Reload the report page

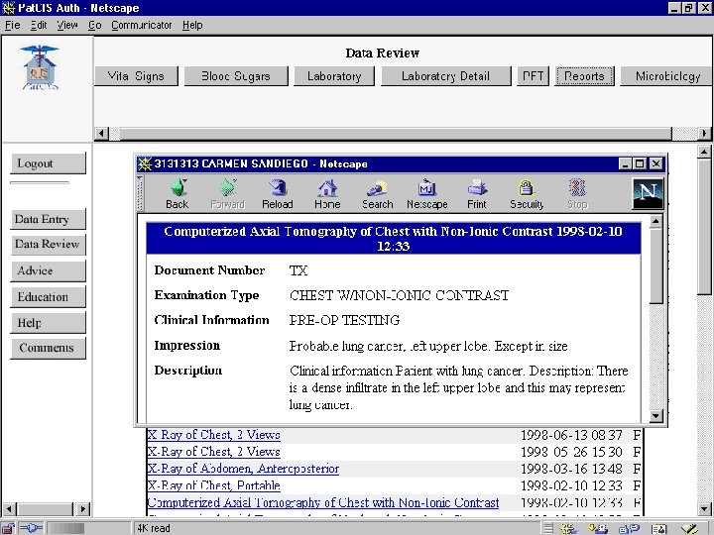(x=278, y=194)
